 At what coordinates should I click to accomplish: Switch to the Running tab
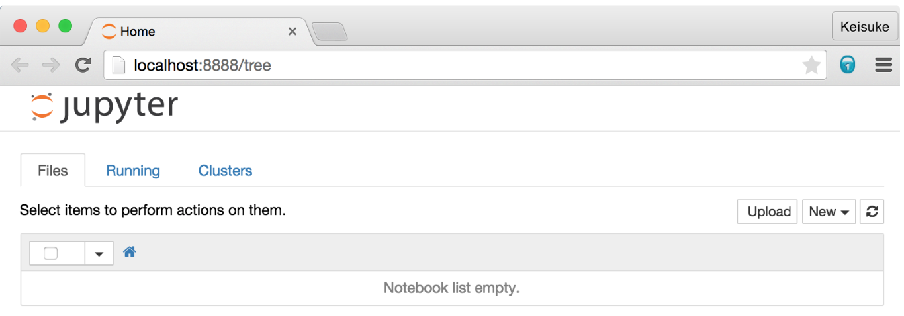(133, 171)
